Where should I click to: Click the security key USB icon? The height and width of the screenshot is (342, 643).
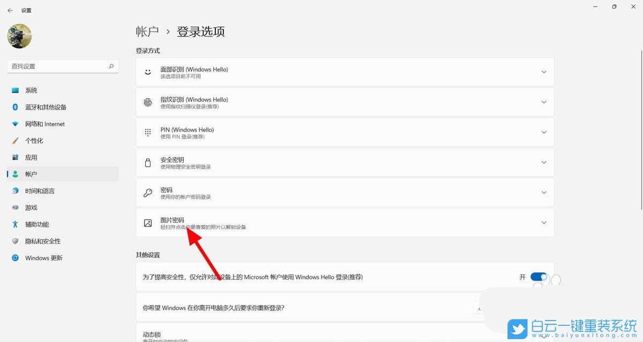click(x=148, y=162)
